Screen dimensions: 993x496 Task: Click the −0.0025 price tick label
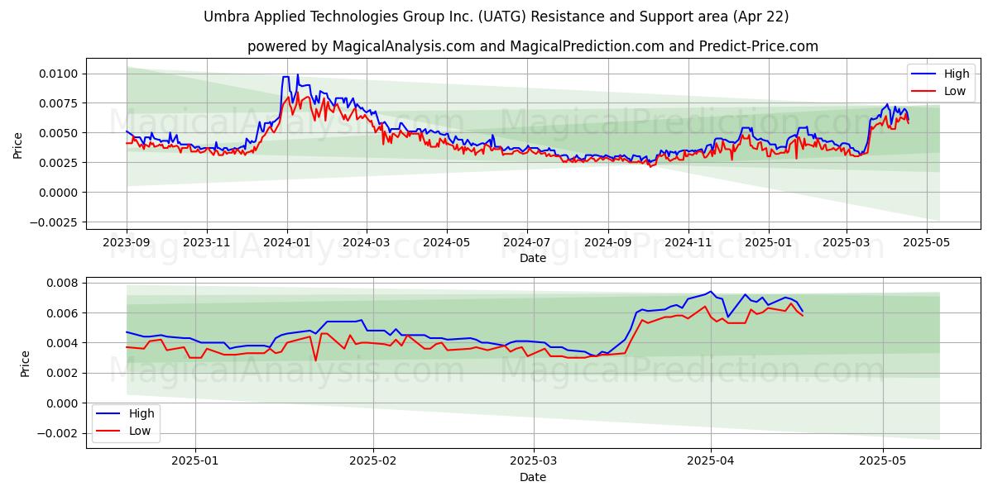[55, 222]
